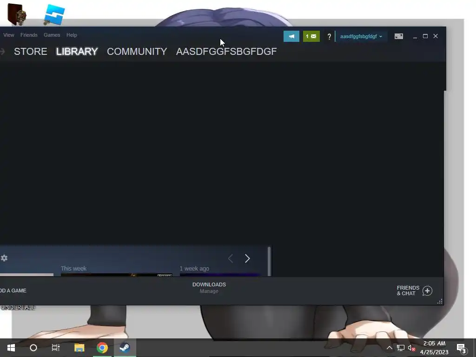The image size is (476, 357).
Task: Open File Explorer from the taskbar
Action: 79,348
